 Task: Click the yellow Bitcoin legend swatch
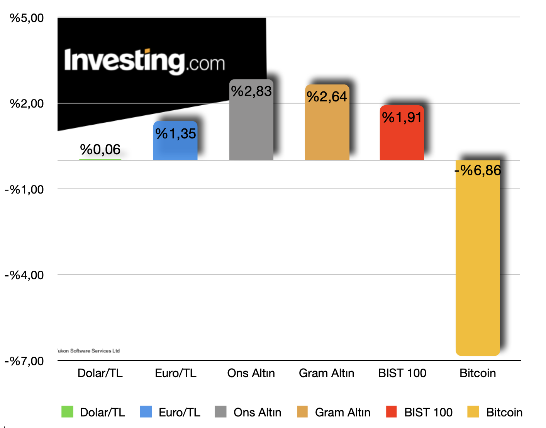click(473, 411)
